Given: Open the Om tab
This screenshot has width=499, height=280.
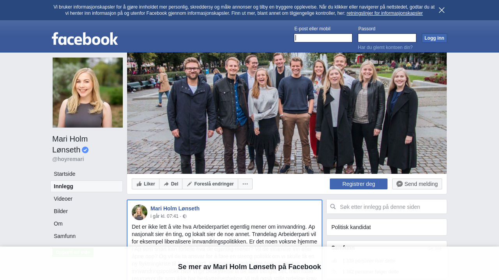Looking at the screenshot, I should click(x=87, y=224).
